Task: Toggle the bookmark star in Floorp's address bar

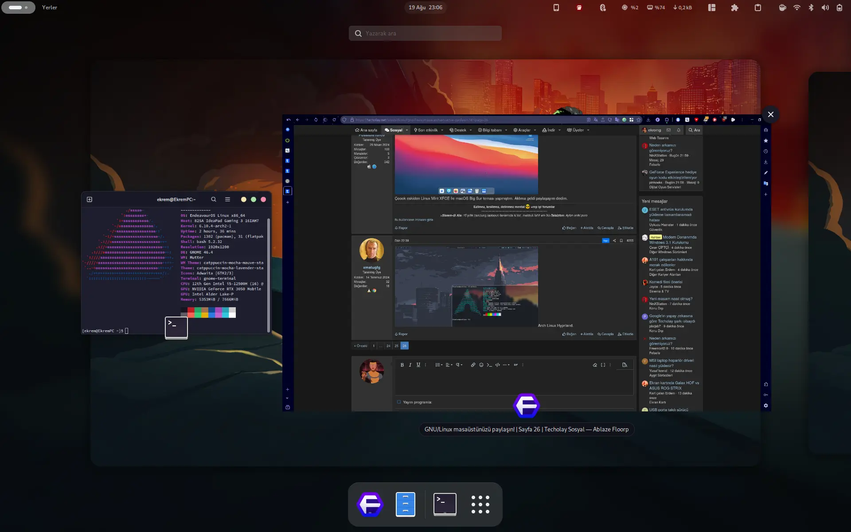Action: [639, 120]
